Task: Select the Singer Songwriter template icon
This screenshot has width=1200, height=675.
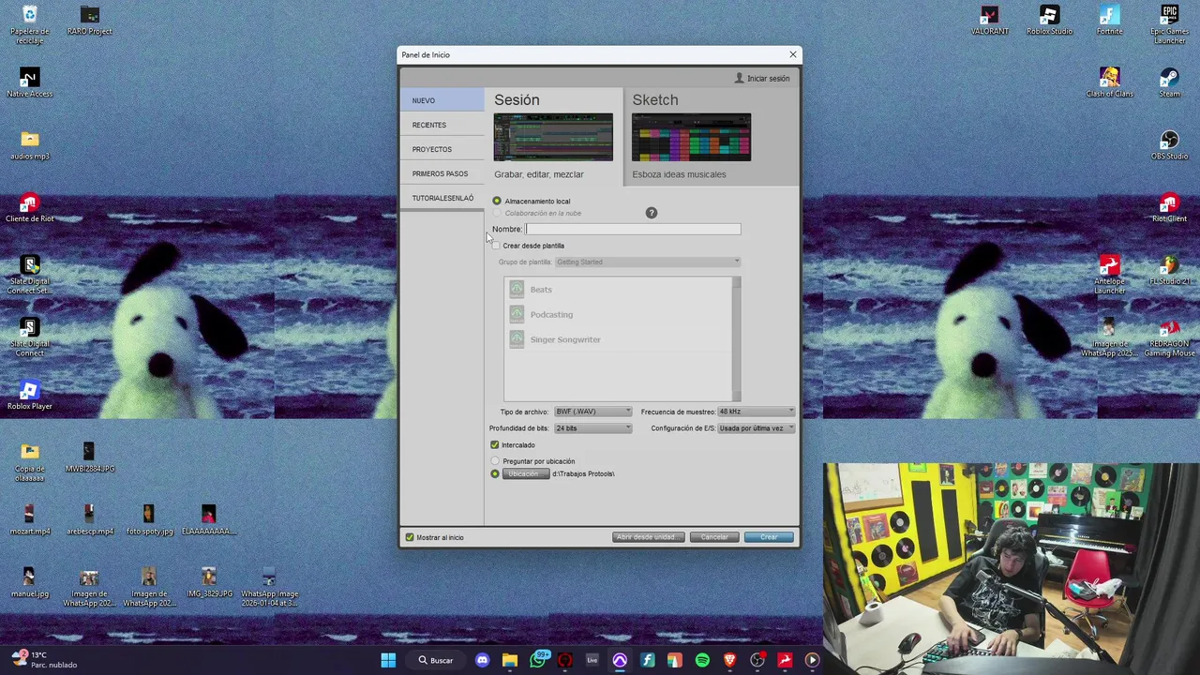Action: point(517,339)
